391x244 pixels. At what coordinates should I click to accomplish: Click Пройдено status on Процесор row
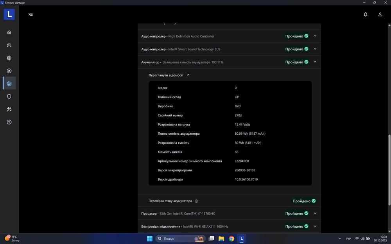point(297,214)
